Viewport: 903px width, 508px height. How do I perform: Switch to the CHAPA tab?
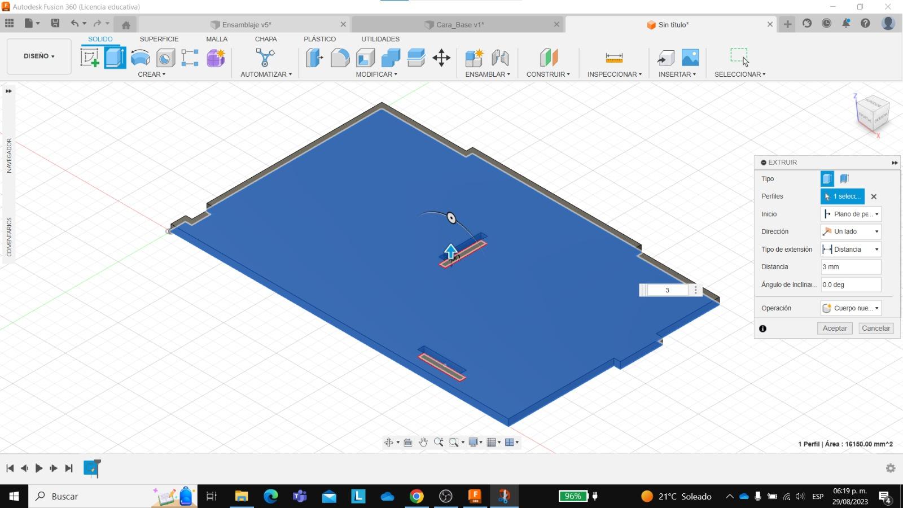click(x=266, y=39)
